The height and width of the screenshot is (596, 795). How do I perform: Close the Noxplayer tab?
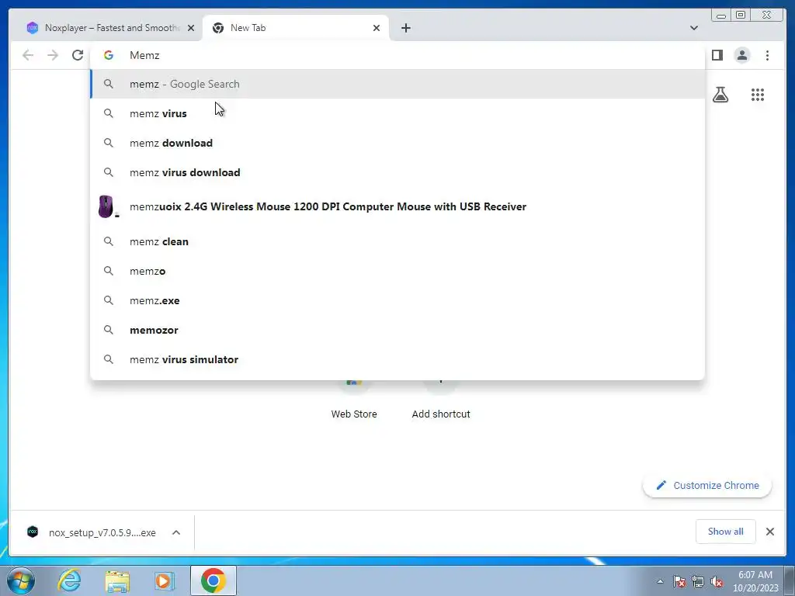click(191, 28)
